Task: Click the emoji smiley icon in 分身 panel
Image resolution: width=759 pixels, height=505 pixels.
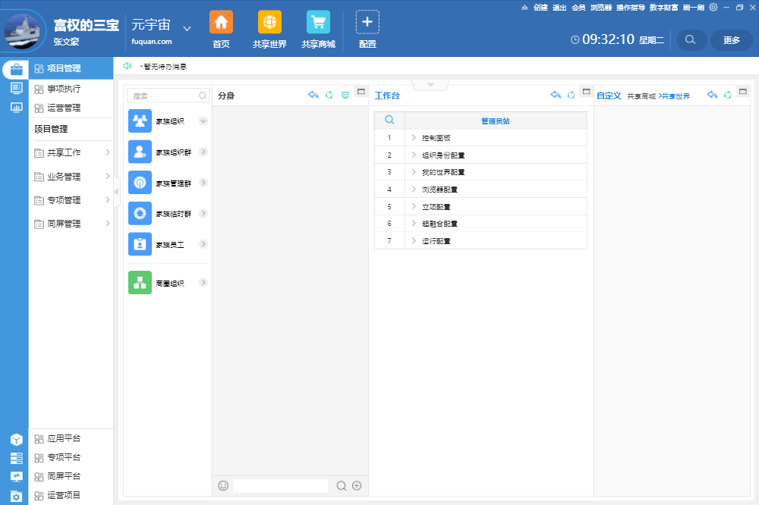Action: (x=223, y=485)
